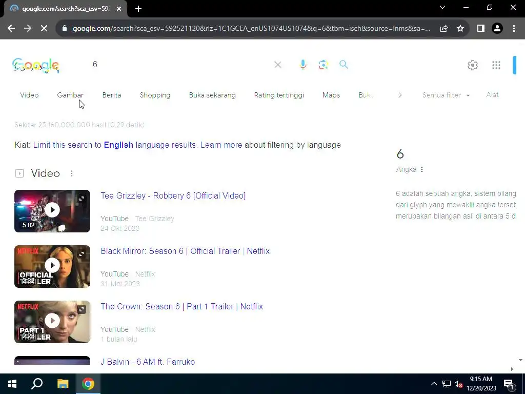Switch to the Gambar tab
The height and width of the screenshot is (394, 525).
click(x=70, y=95)
